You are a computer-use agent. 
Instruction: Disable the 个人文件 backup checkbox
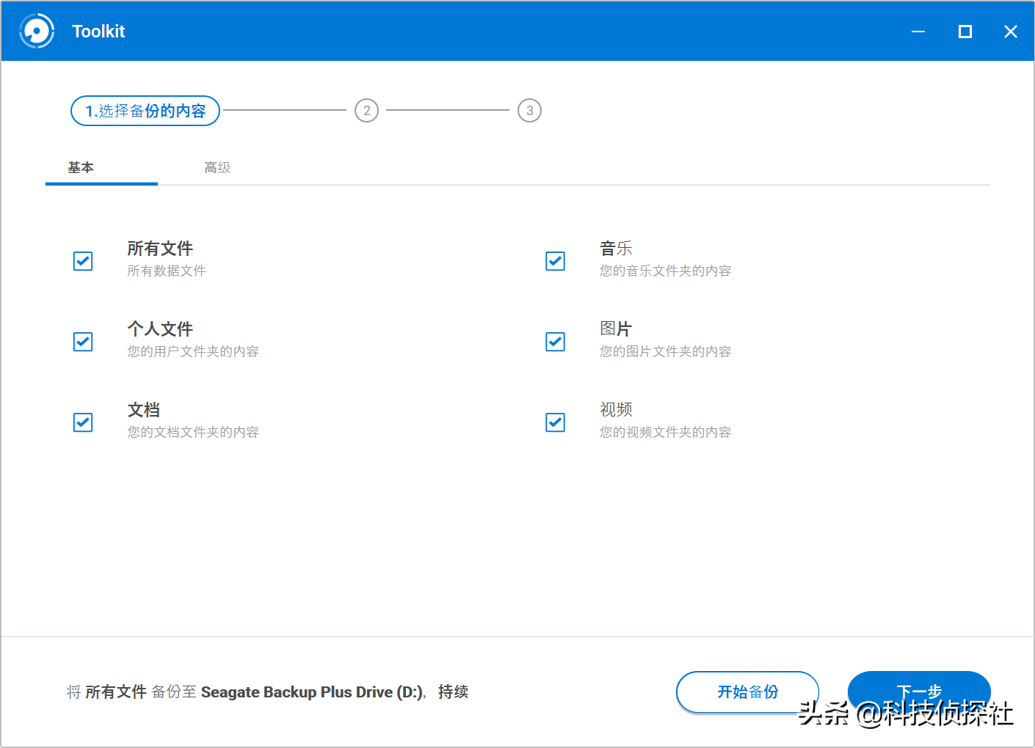click(x=82, y=342)
